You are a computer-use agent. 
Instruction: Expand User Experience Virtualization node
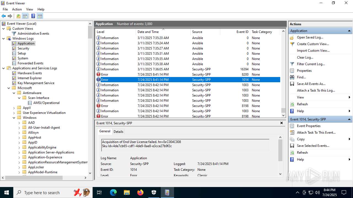(14, 113)
